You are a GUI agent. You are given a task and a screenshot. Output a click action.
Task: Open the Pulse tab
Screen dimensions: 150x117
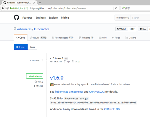116,38
